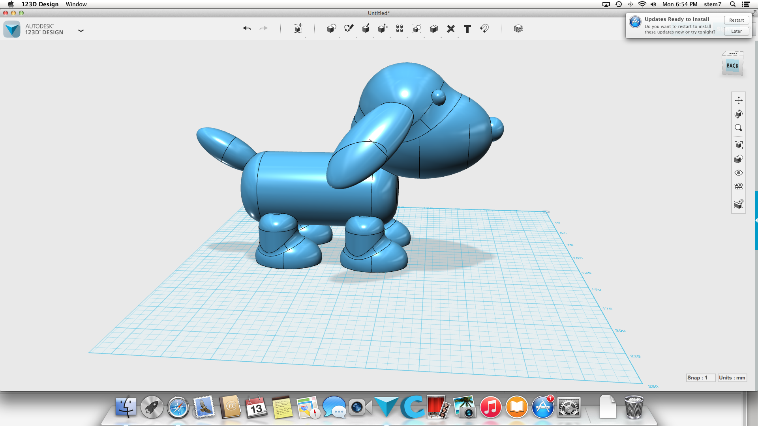758x426 pixels.
Task: Undo the last action
Action: [247, 28]
